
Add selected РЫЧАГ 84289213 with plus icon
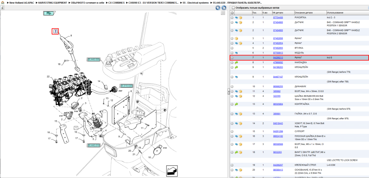232,58
